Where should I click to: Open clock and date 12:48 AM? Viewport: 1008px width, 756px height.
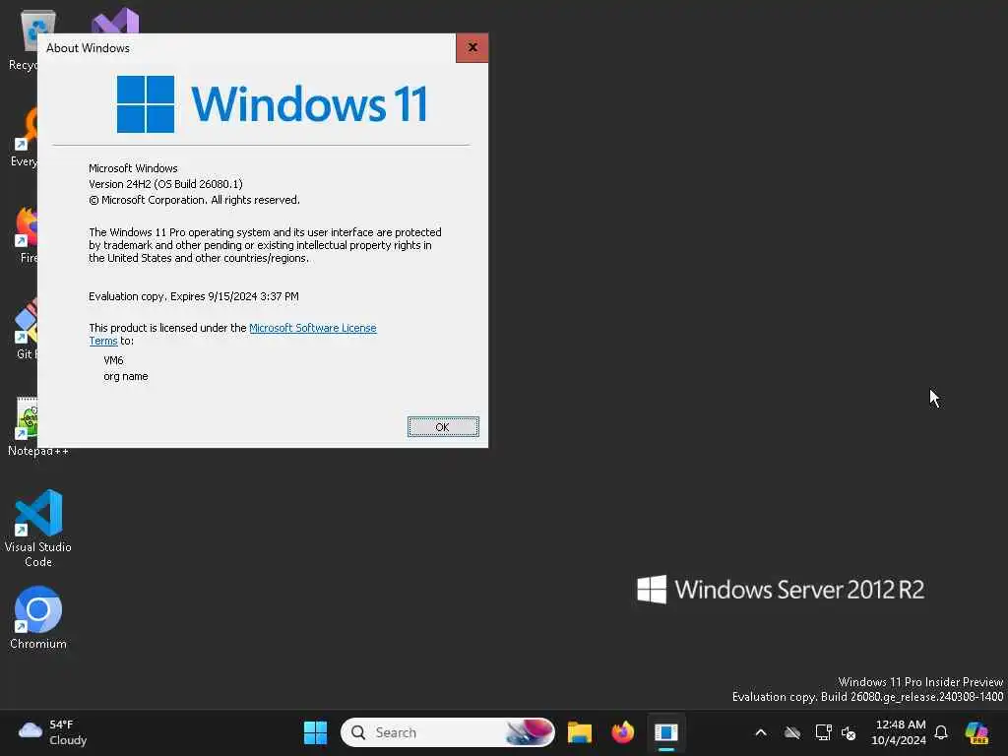click(x=899, y=732)
